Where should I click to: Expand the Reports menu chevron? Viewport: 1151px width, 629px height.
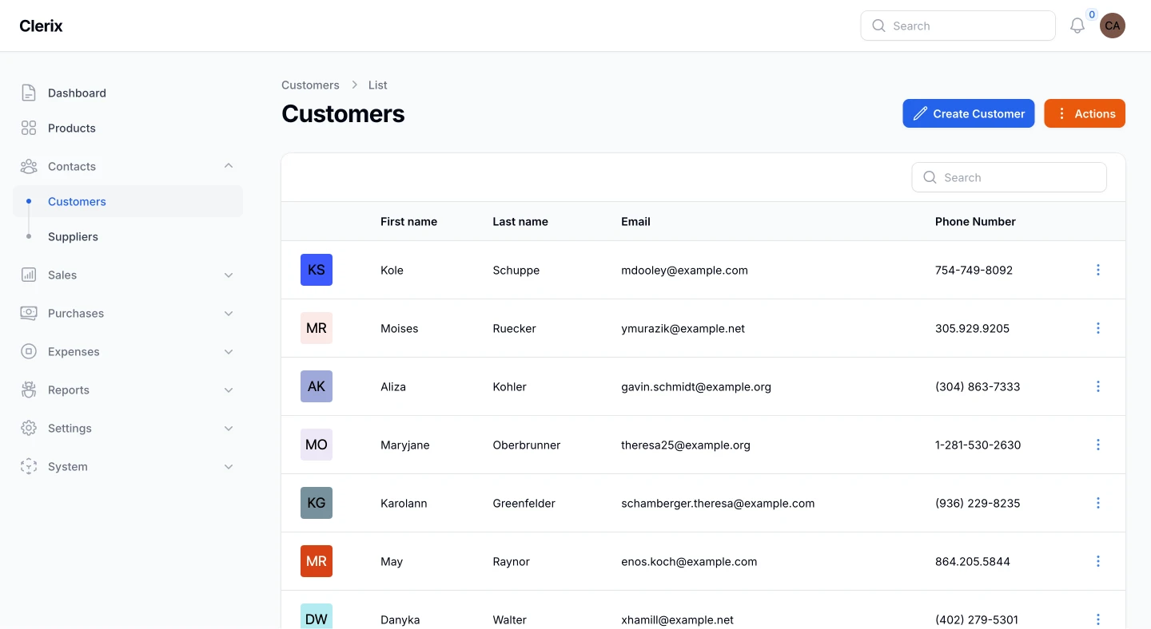(229, 390)
